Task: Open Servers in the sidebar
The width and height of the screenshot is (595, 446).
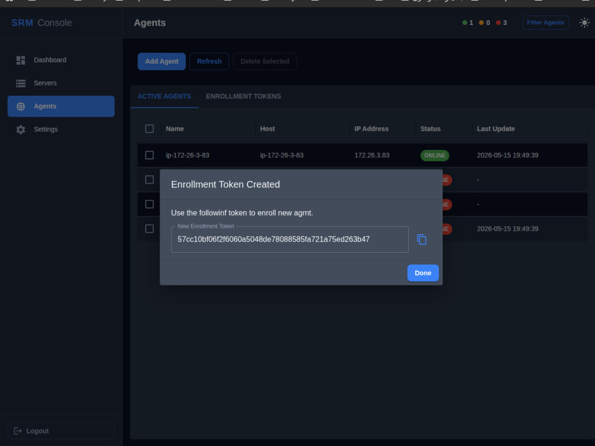Action: coord(61,83)
